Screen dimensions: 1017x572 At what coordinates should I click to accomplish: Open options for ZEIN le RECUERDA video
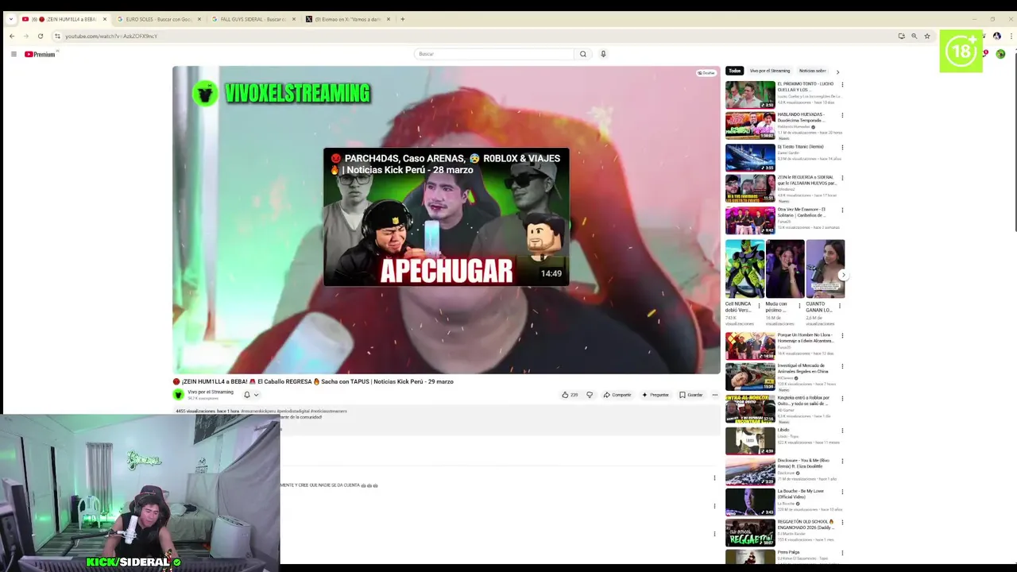(x=842, y=179)
